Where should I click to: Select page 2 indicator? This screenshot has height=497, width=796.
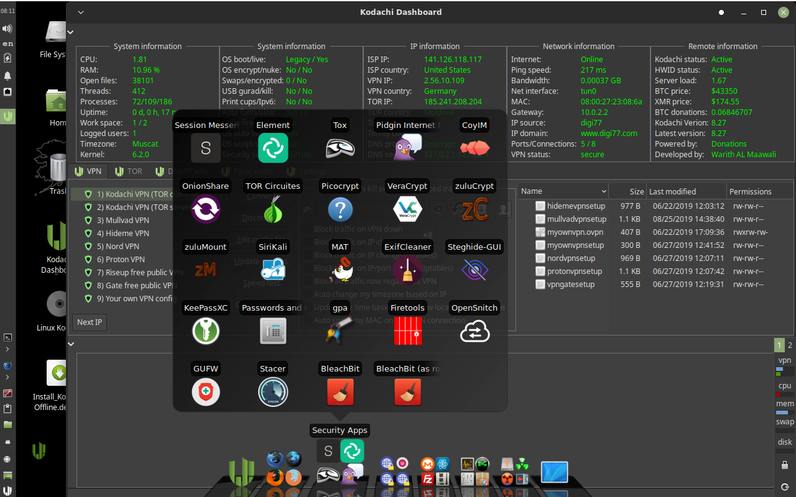click(x=790, y=345)
